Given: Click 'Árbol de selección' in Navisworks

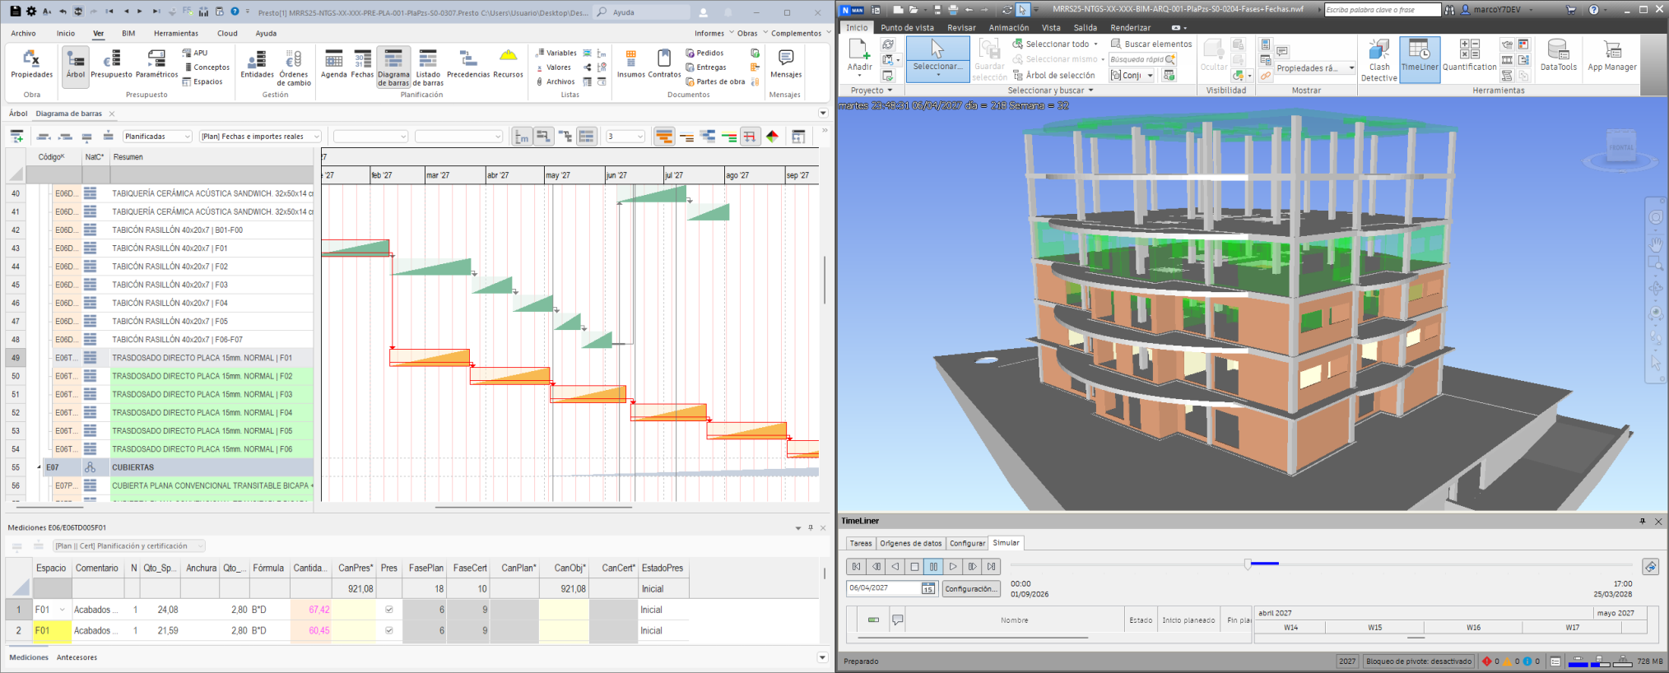Looking at the screenshot, I should (x=1053, y=76).
